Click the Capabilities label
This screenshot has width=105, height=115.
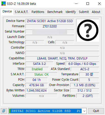point(17,58)
